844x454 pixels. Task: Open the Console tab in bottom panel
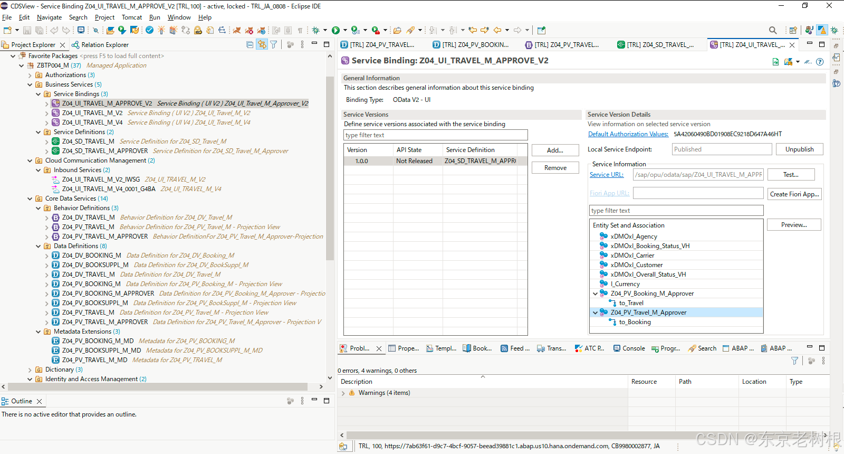pos(629,348)
